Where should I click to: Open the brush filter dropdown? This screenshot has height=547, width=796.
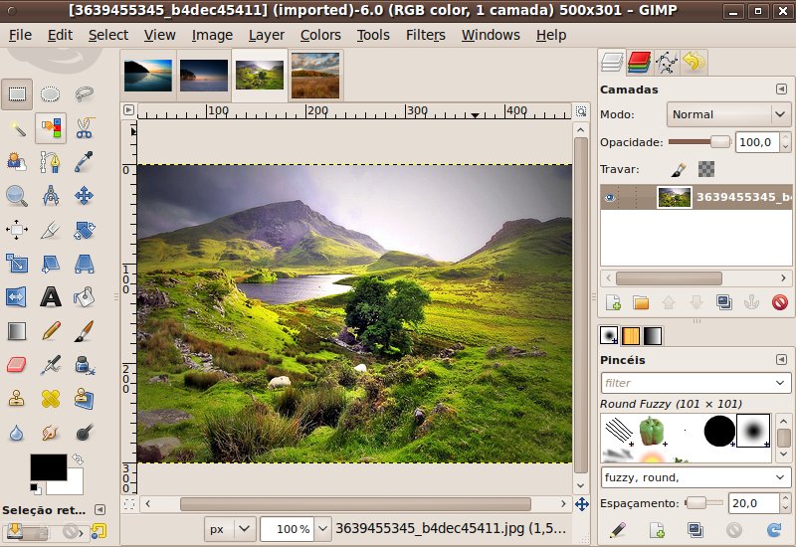(780, 383)
